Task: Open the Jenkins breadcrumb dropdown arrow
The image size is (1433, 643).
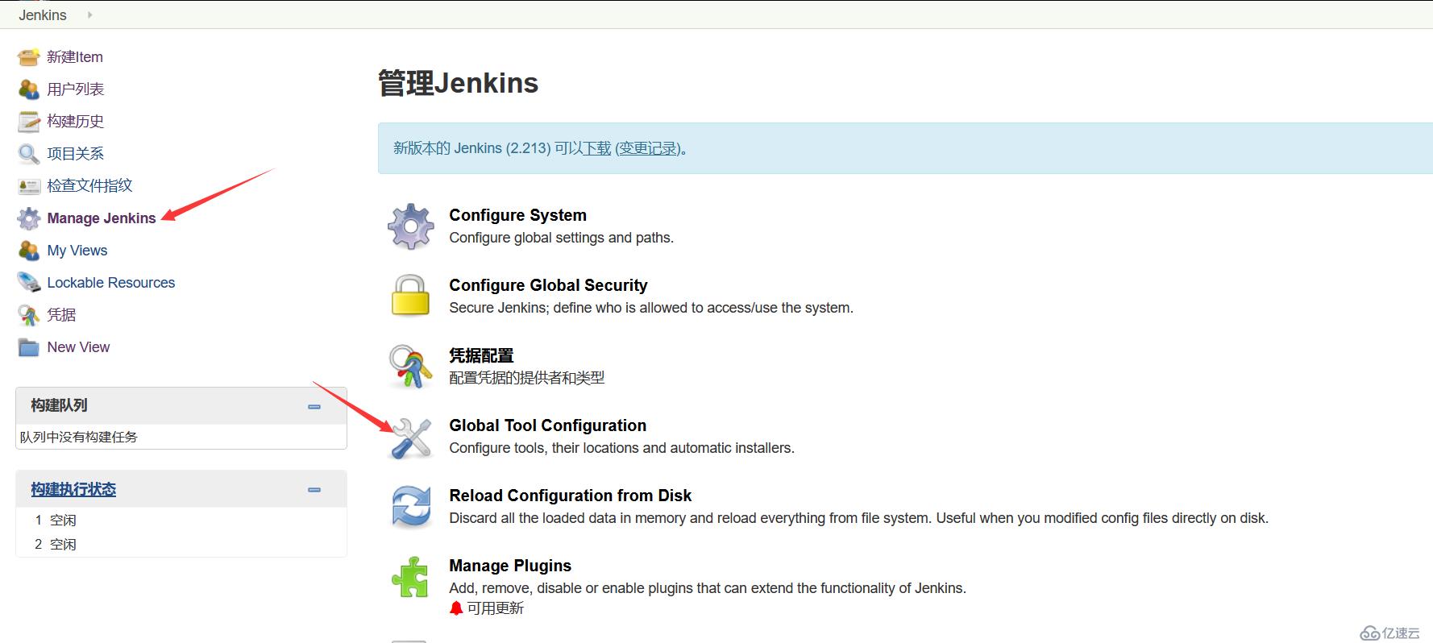Action: (89, 15)
